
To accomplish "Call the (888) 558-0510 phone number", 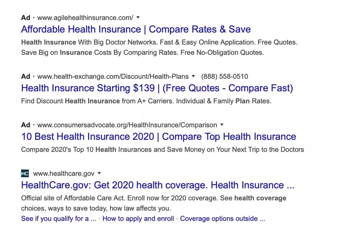I will coord(224,77).
